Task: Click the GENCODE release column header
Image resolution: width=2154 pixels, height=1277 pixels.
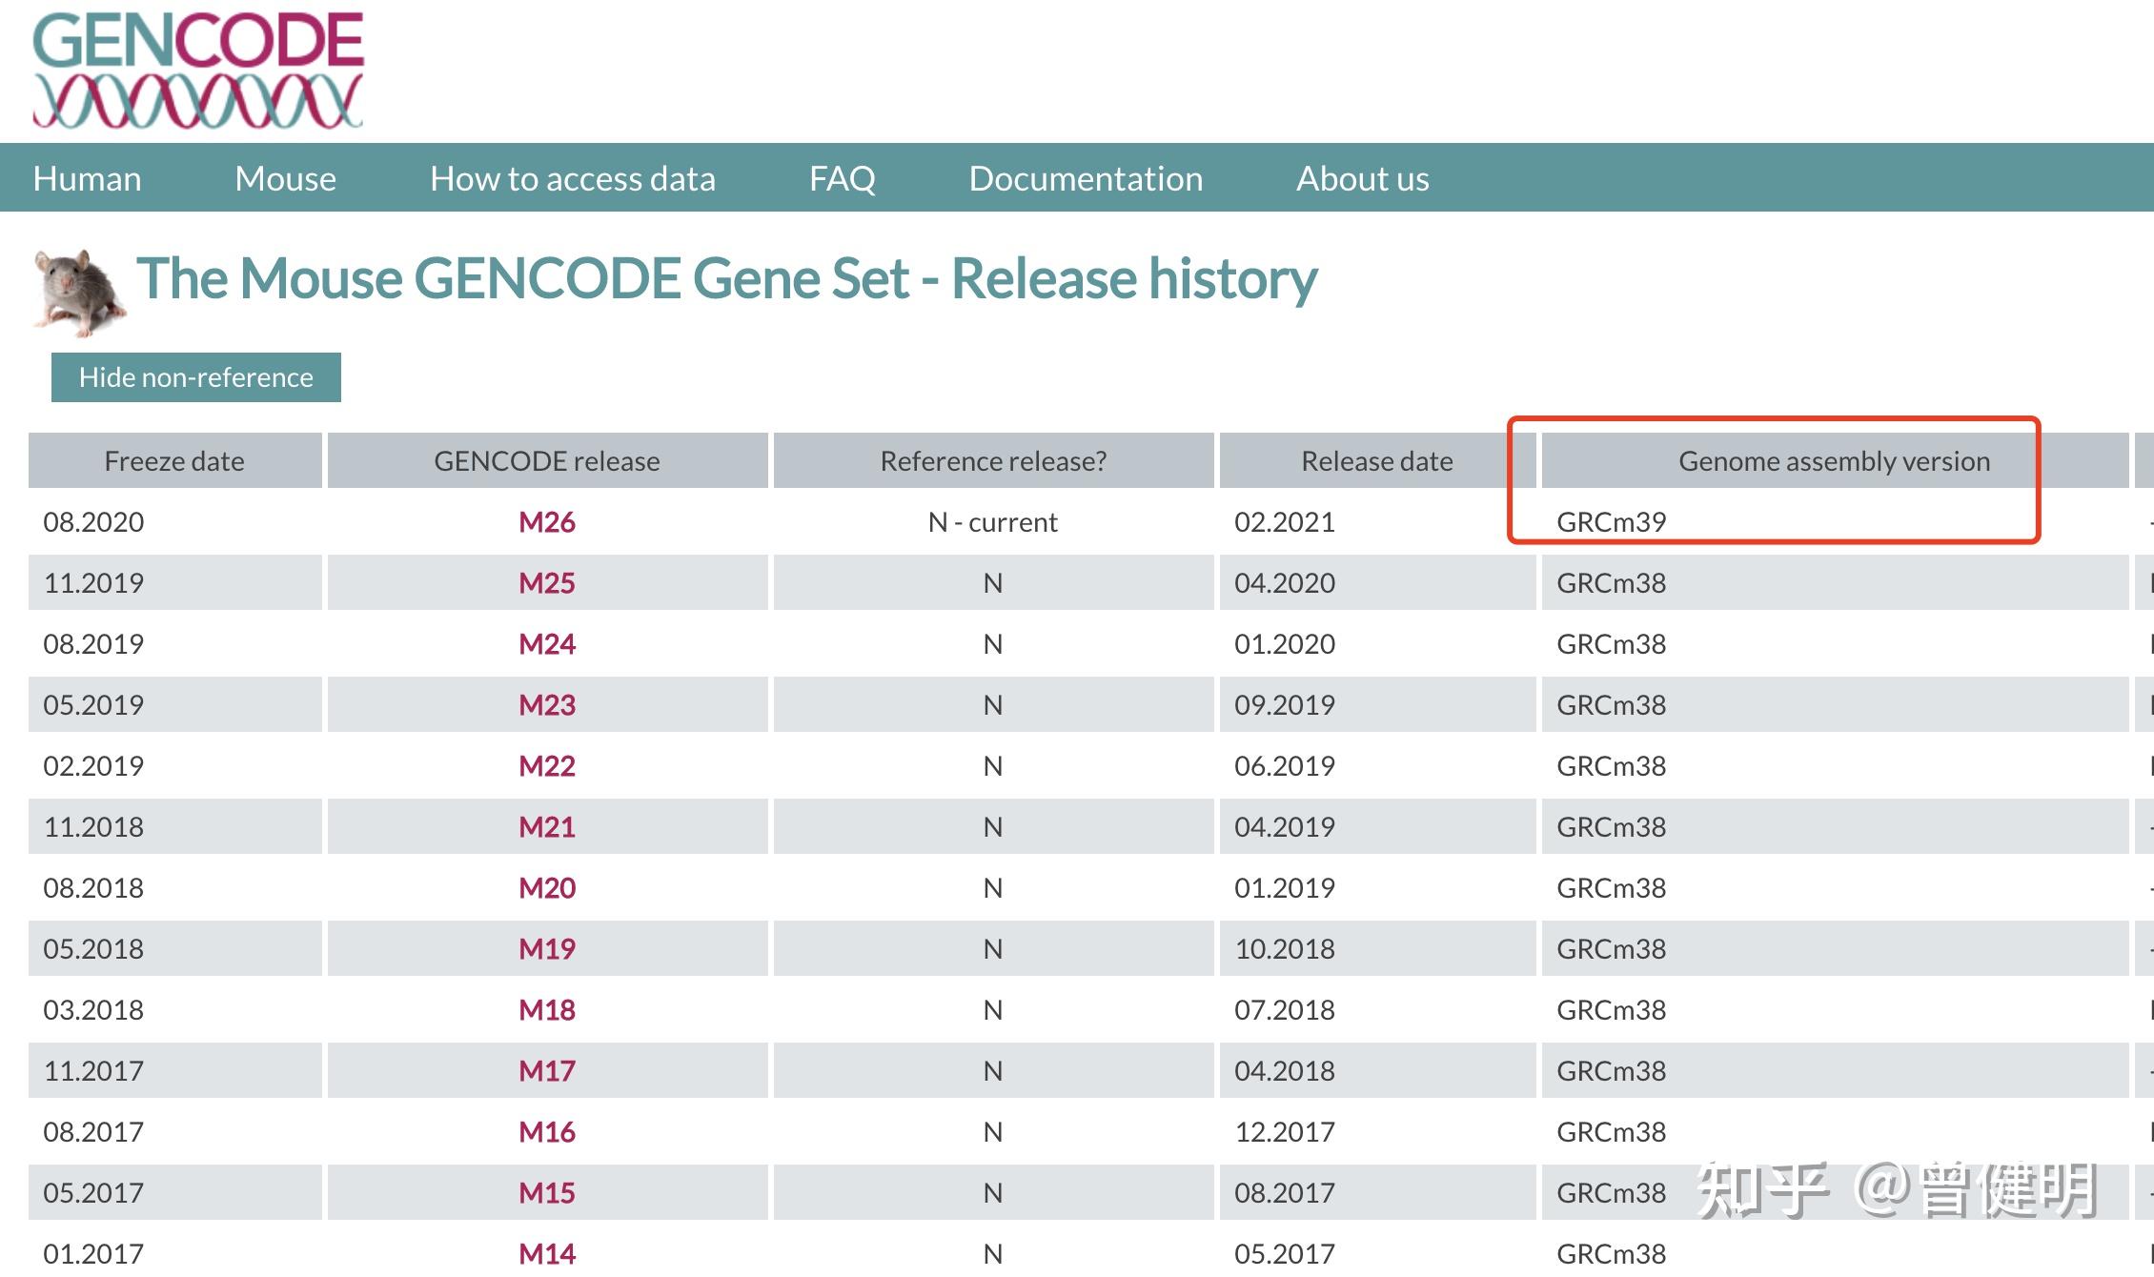Action: (x=546, y=461)
